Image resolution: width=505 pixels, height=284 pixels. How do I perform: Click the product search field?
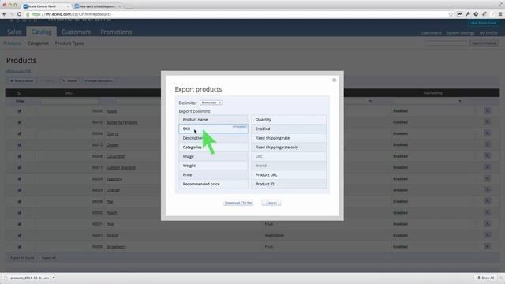pyautogui.click(x=446, y=43)
